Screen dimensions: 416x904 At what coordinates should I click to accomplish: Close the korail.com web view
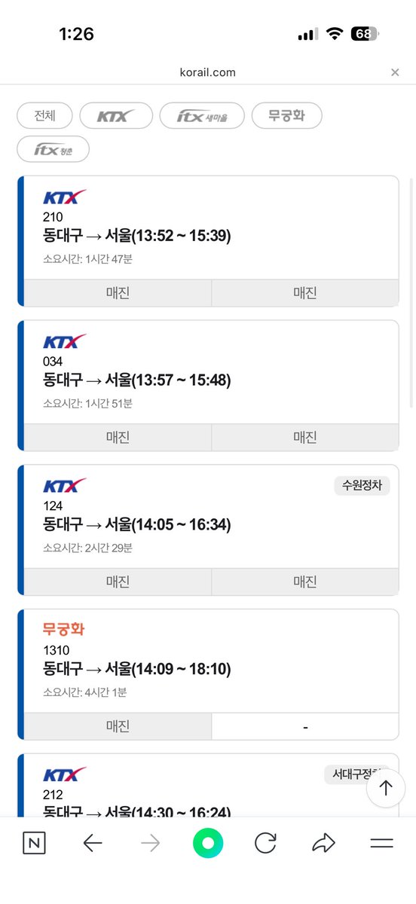click(395, 72)
